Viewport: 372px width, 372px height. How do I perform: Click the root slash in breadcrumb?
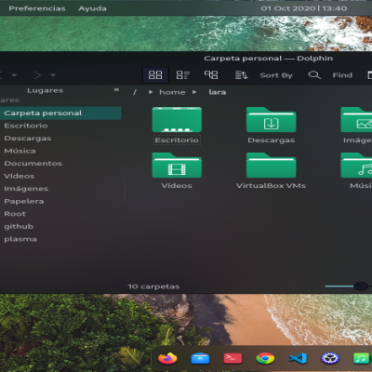135,92
